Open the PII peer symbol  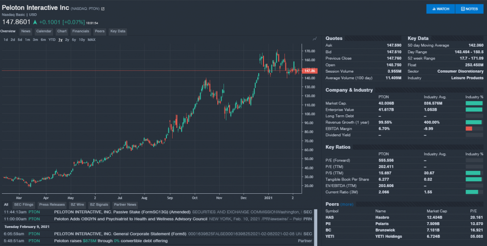coord(328,224)
